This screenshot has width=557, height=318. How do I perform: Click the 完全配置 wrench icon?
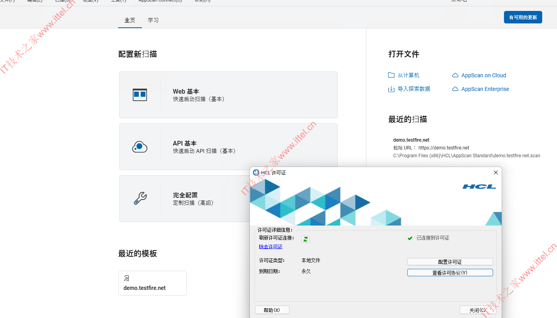(x=140, y=199)
